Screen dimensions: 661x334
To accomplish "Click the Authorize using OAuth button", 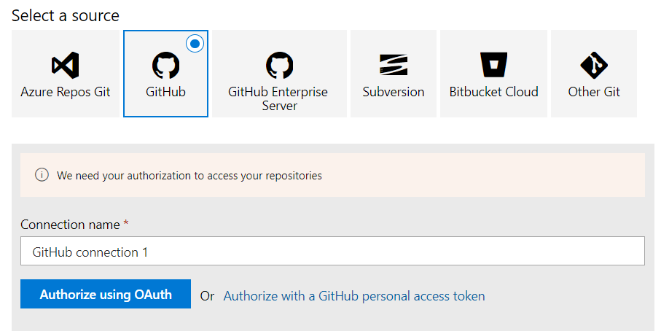I will click(x=106, y=294).
